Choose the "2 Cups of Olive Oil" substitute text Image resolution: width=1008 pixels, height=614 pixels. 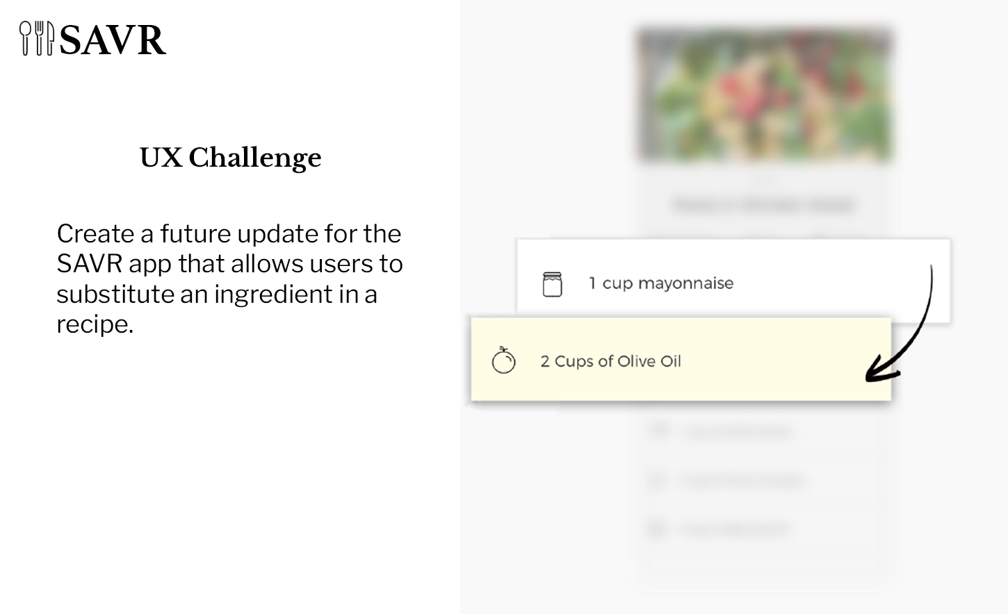click(x=610, y=361)
